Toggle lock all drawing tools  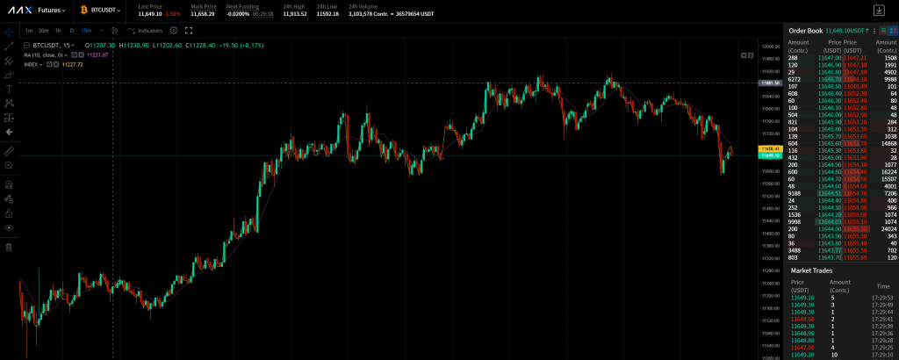(x=9, y=213)
